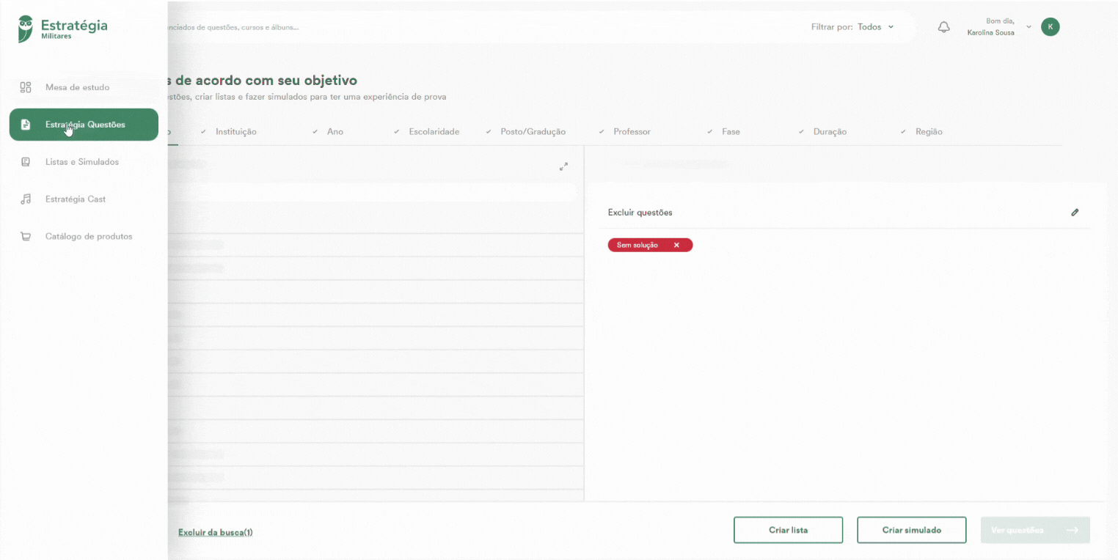Switch to the Professor filter tab
1118x560 pixels.
point(632,132)
